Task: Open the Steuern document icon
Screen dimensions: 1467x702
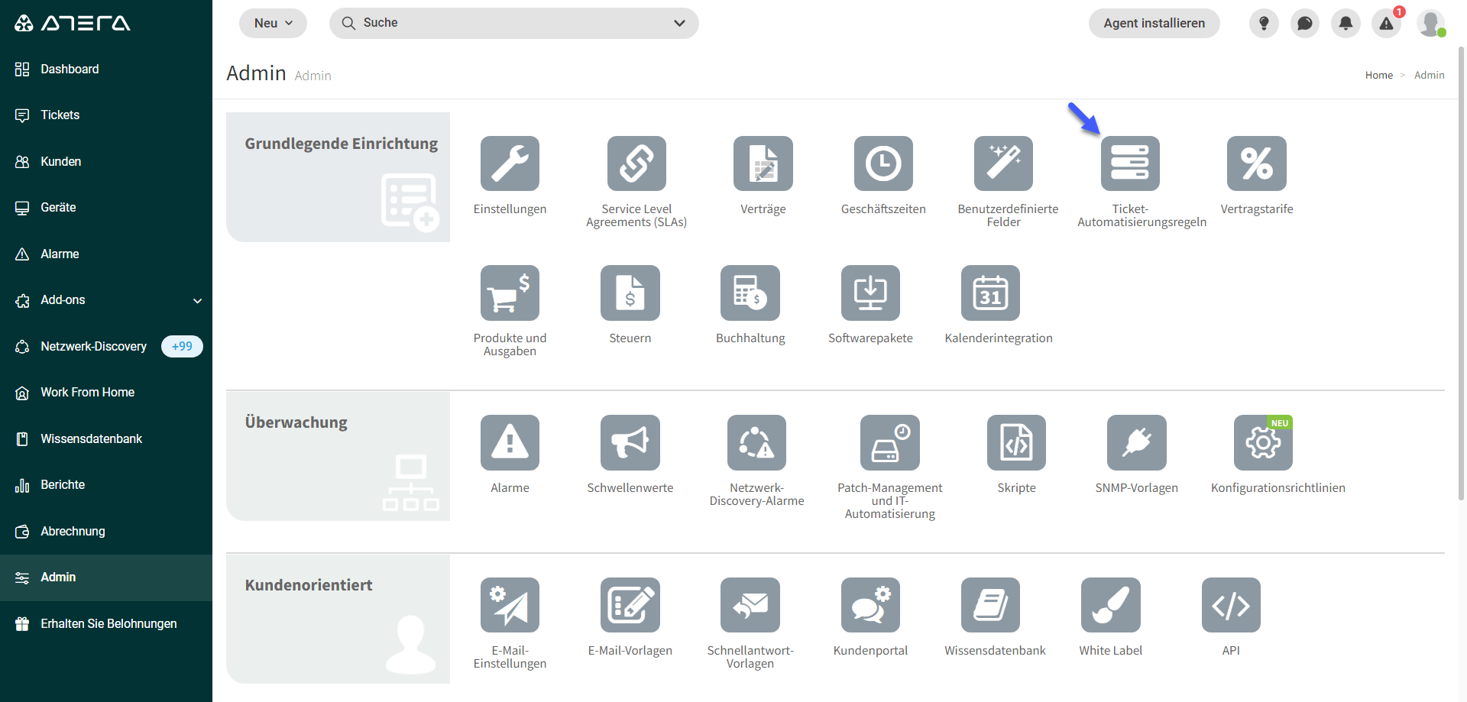Action: coord(630,293)
